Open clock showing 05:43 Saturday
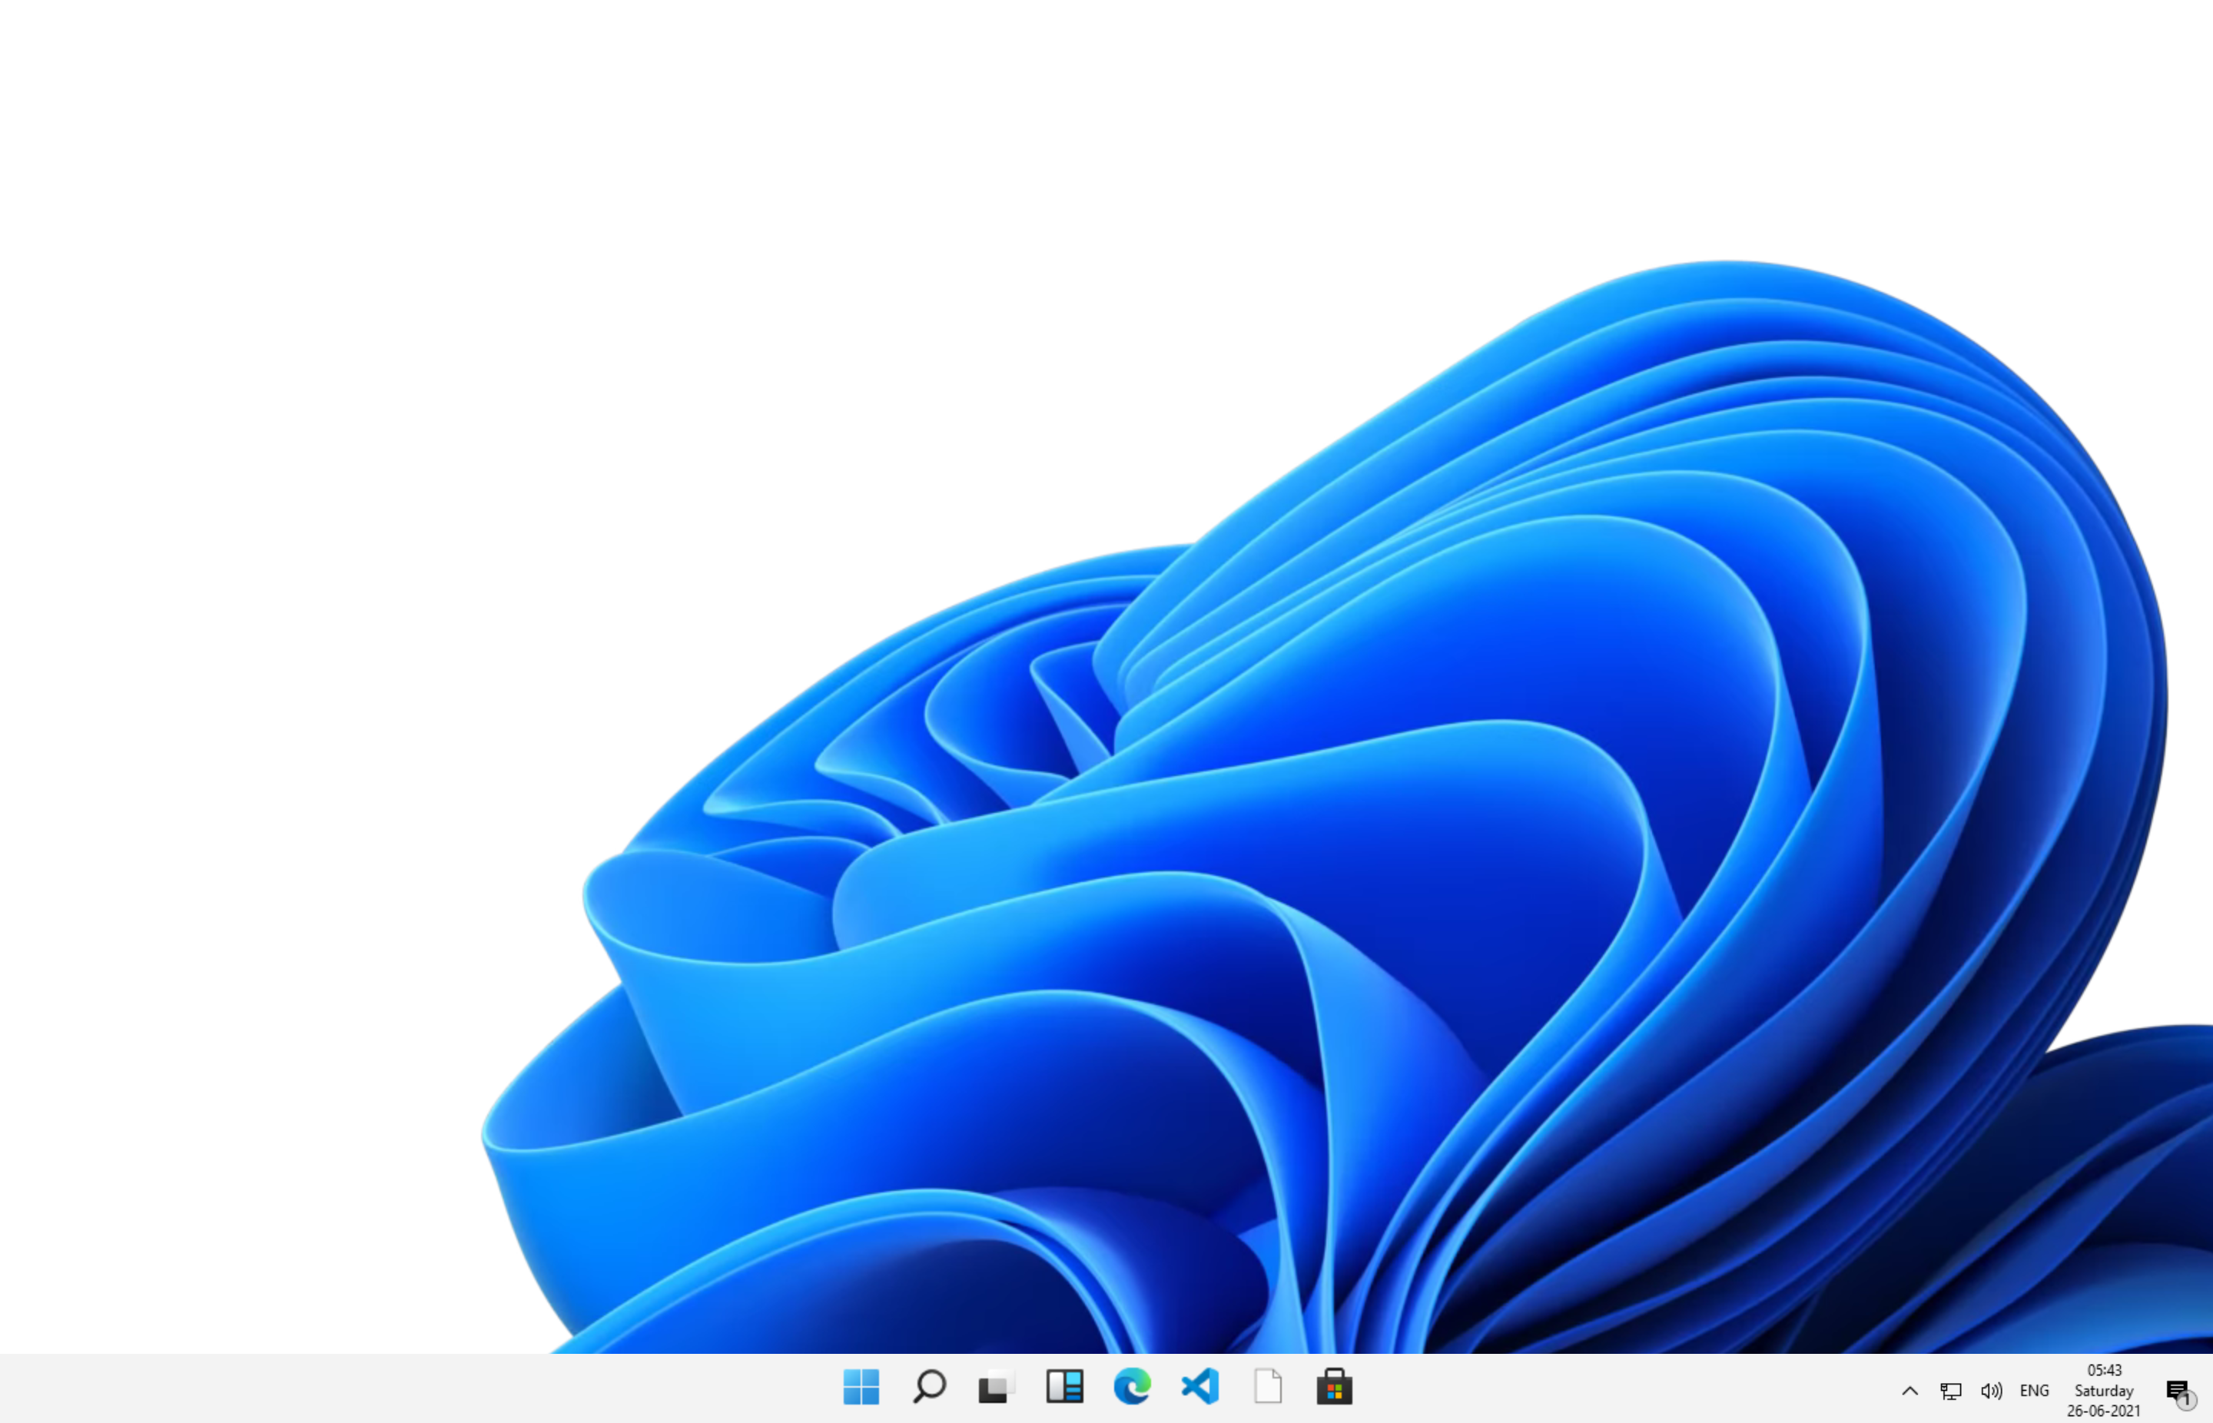 2104,1391
